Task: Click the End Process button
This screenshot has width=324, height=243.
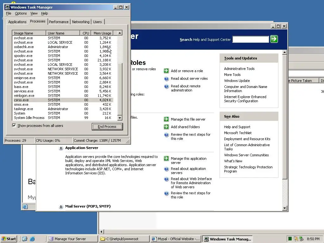Action: coord(107,127)
